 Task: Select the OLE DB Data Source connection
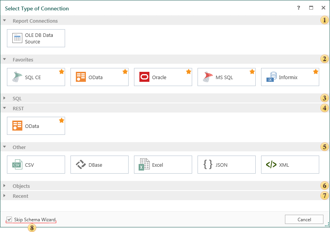coord(36,38)
